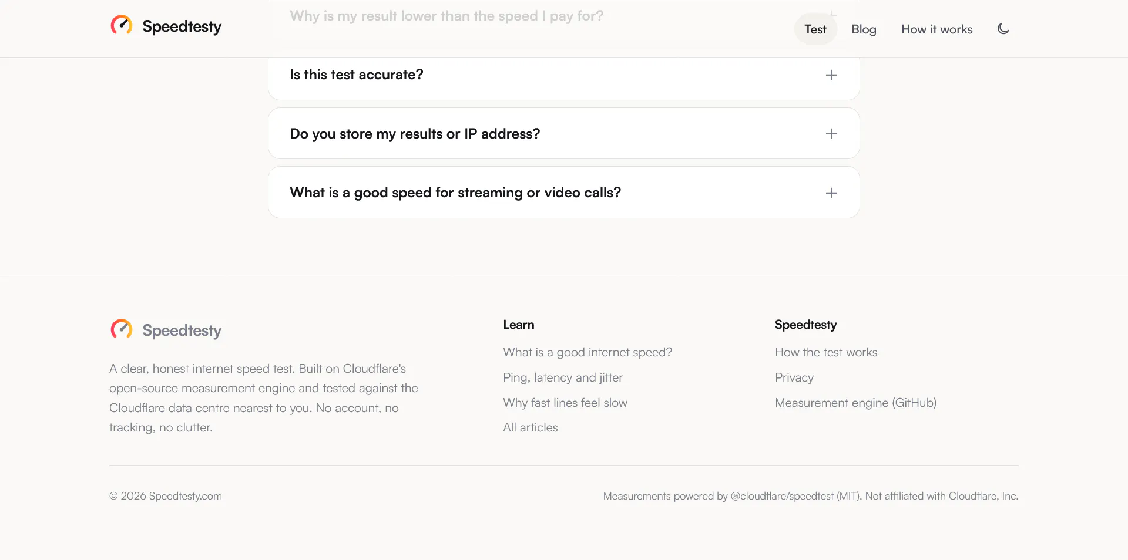
Task: Open 'Why fast lines feel slow' link
Action: [x=565, y=403]
